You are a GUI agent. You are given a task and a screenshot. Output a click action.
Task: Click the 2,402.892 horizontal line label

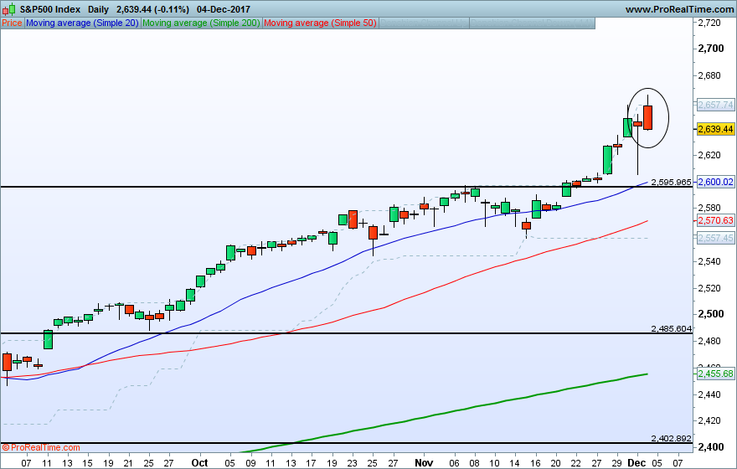click(x=671, y=439)
